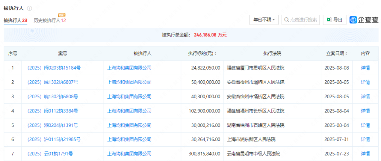Viewport: 381px width, 161px height.
Task: Switch to 历史被执行人 12 tab
Action: 50,20
